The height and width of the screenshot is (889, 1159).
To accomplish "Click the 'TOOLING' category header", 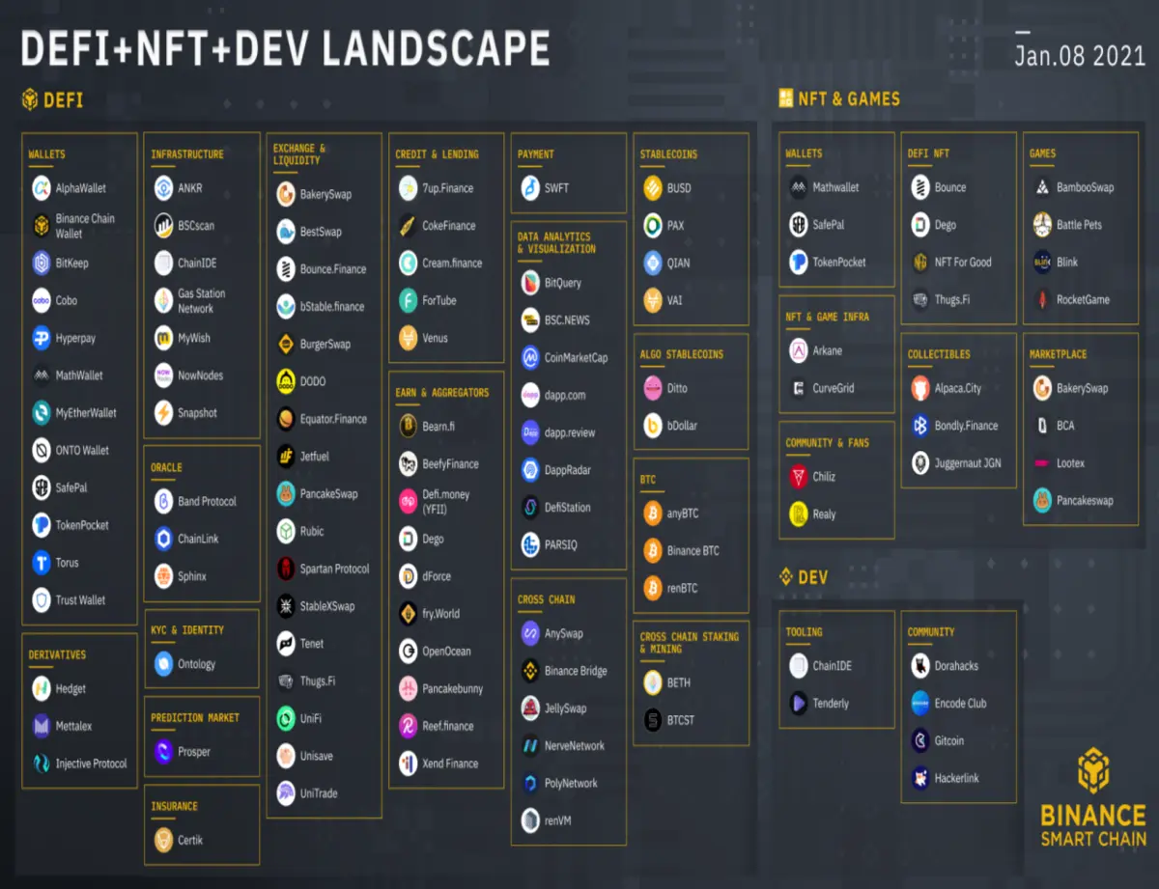I will tap(804, 632).
